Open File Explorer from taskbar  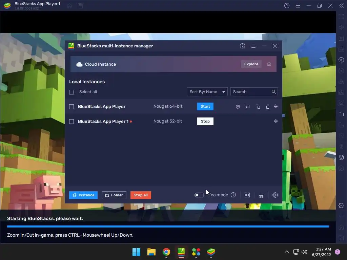click(151, 252)
